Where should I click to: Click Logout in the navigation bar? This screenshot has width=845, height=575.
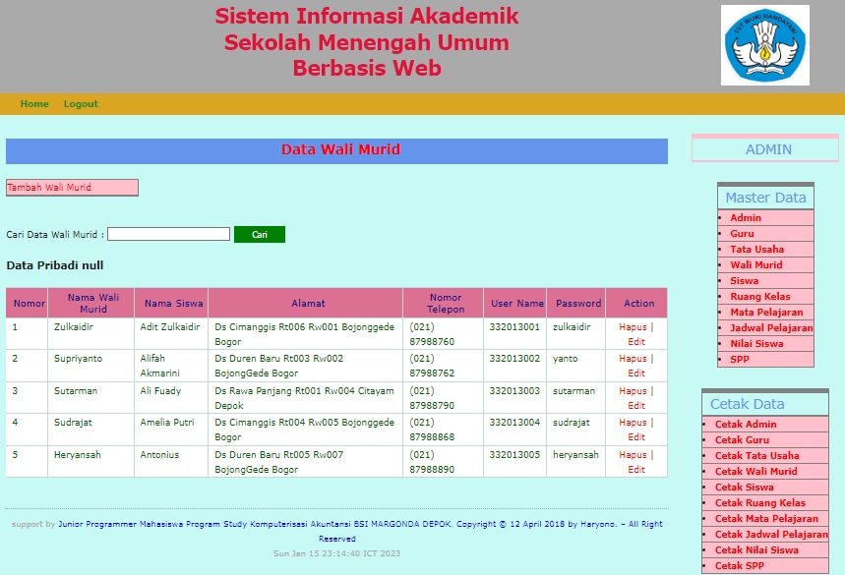click(81, 103)
